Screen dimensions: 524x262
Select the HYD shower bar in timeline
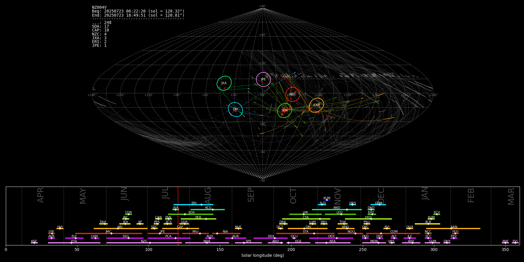click(x=368, y=219)
